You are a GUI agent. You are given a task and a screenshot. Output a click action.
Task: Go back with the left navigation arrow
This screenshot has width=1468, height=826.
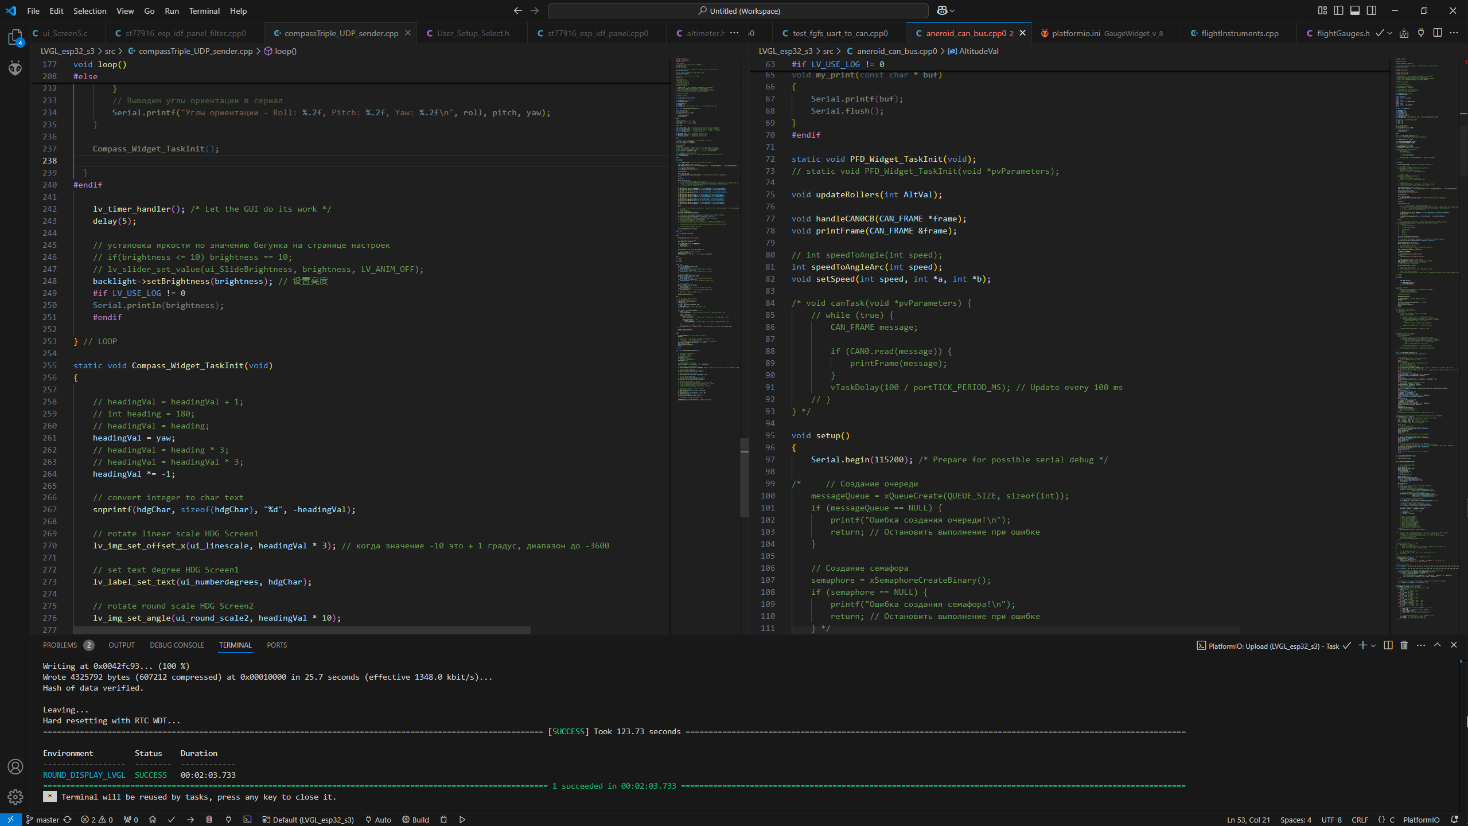pyautogui.click(x=518, y=10)
